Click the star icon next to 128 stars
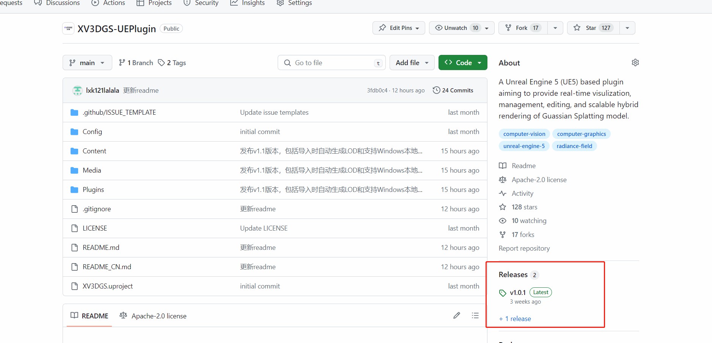712x343 pixels. point(503,207)
